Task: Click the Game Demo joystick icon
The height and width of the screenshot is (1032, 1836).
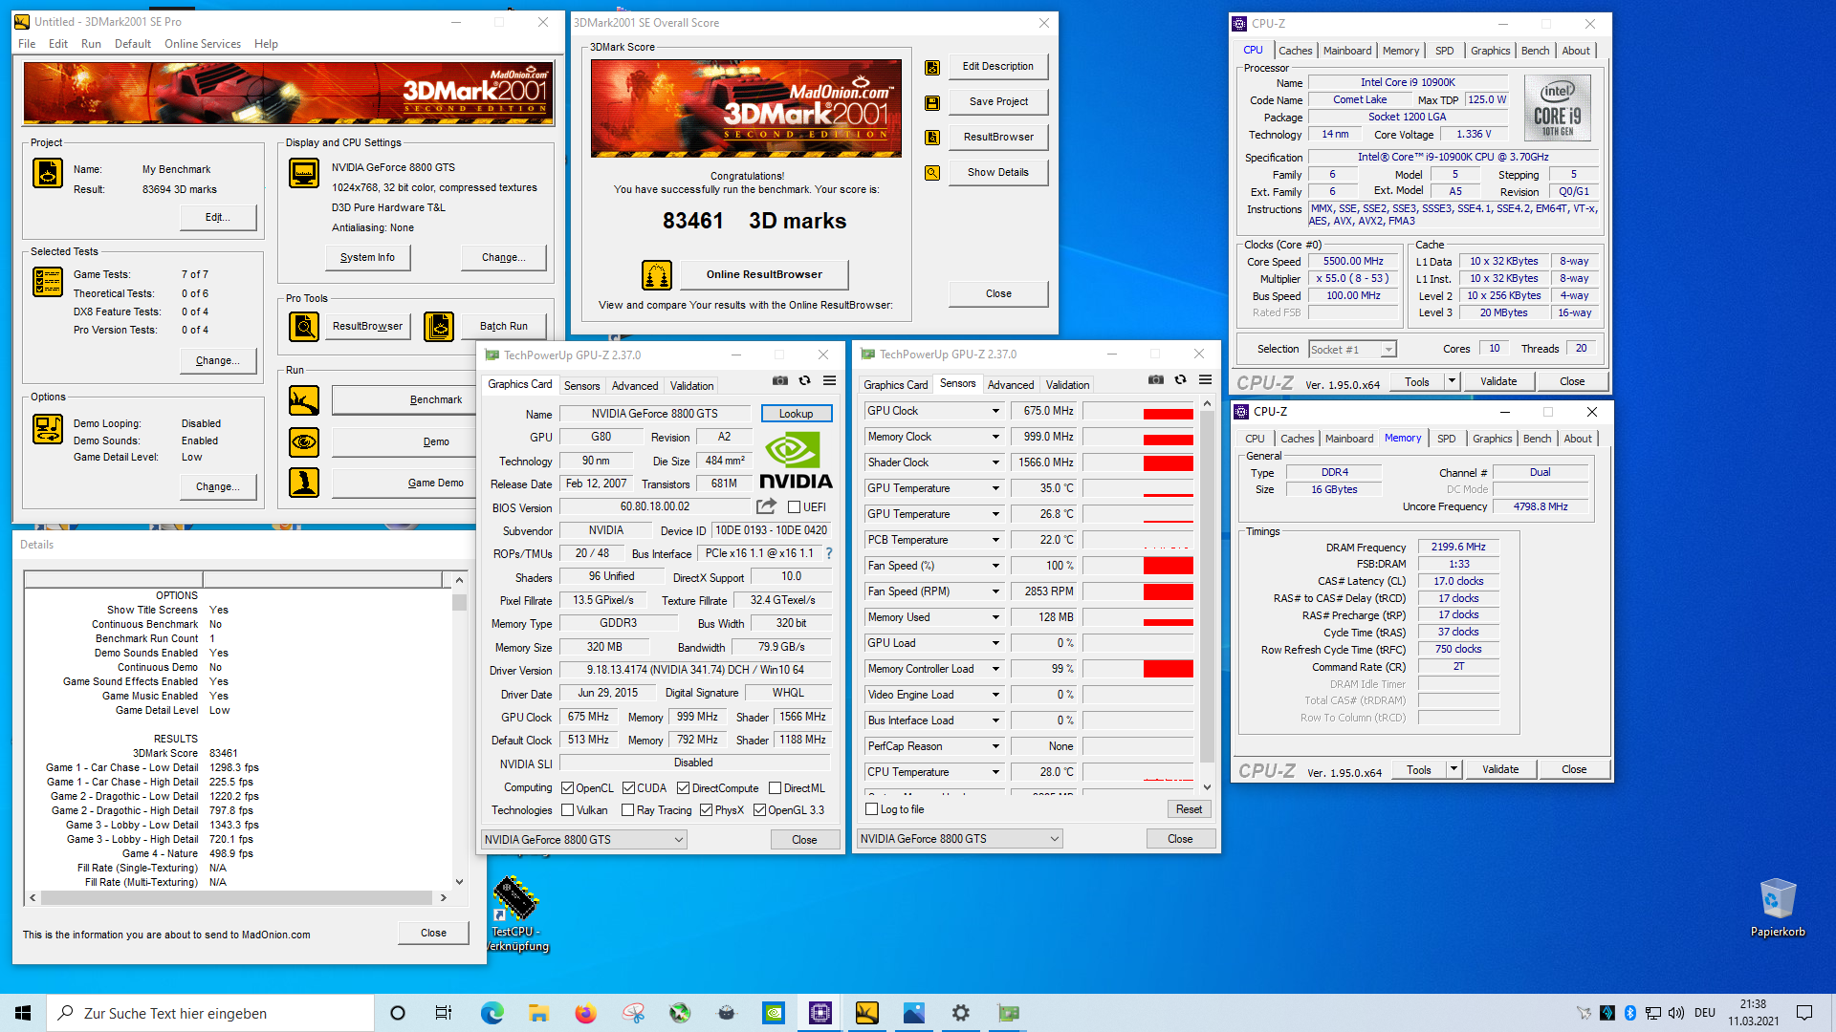Action: point(304,483)
